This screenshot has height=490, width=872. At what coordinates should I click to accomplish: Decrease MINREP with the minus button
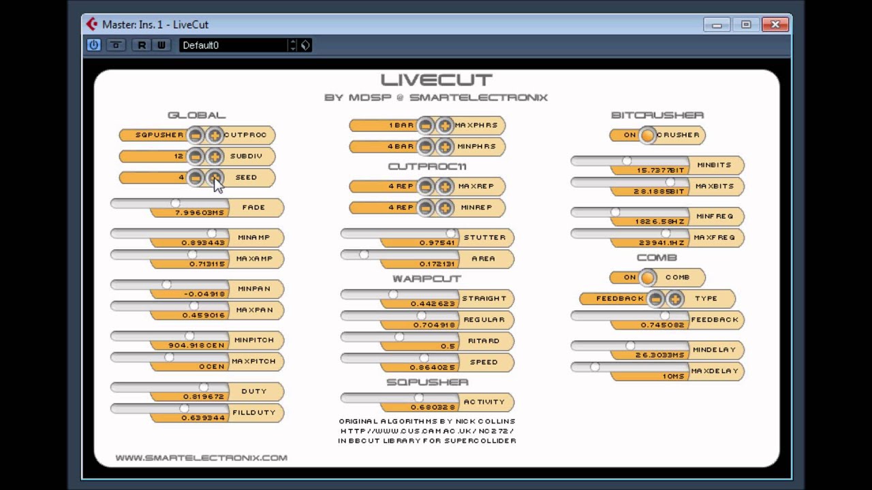[426, 207]
